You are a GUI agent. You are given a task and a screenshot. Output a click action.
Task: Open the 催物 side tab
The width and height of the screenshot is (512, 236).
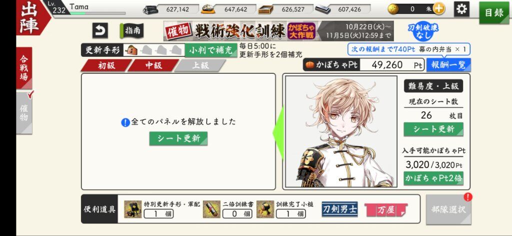click(24, 113)
